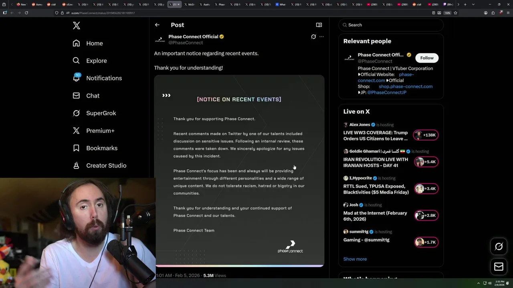Open the post's three-dot More menu
The height and width of the screenshot is (288, 513).
point(321,36)
